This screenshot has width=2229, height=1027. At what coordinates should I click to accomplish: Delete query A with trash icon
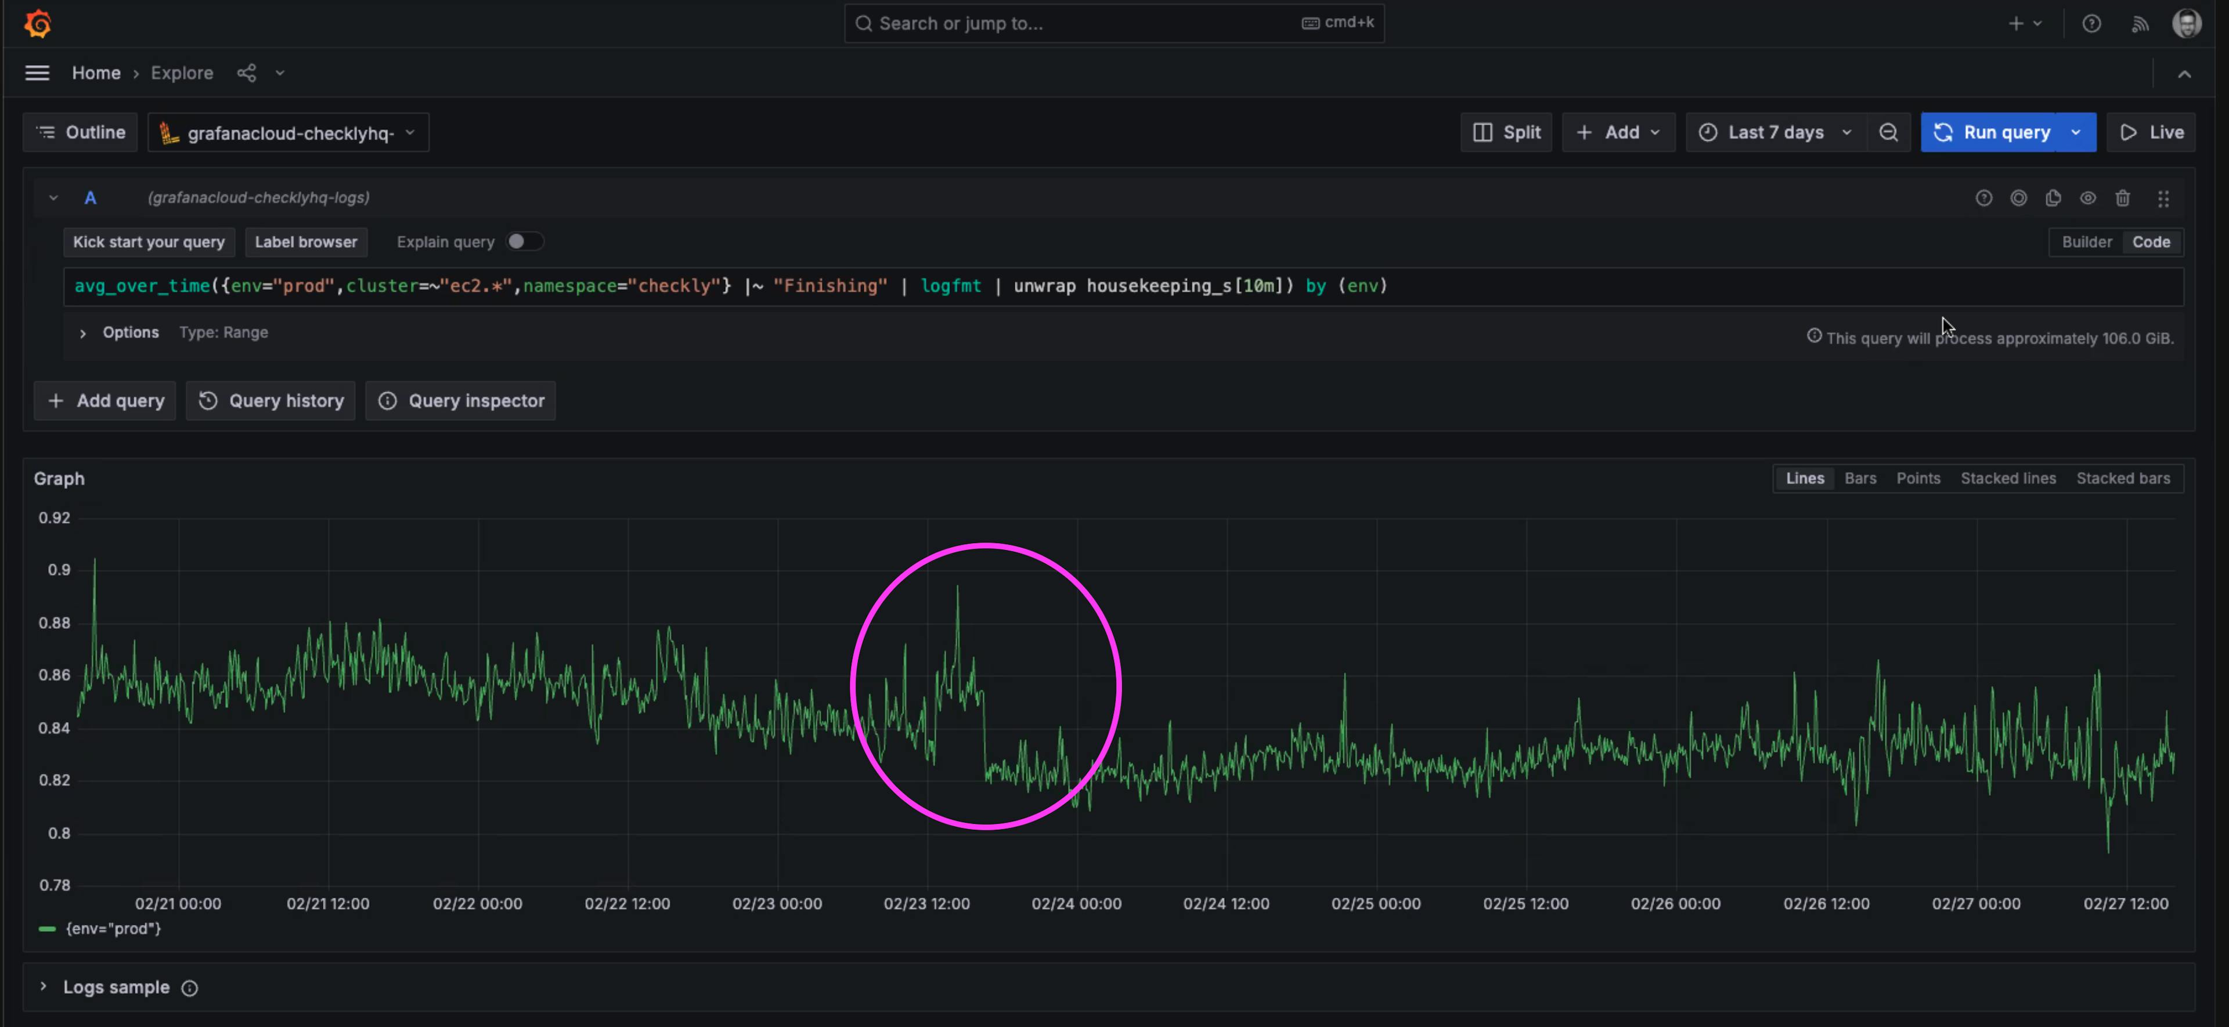2122,198
